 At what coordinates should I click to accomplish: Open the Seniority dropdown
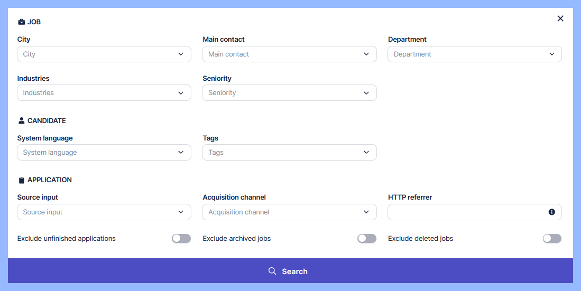[x=289, y=92]
